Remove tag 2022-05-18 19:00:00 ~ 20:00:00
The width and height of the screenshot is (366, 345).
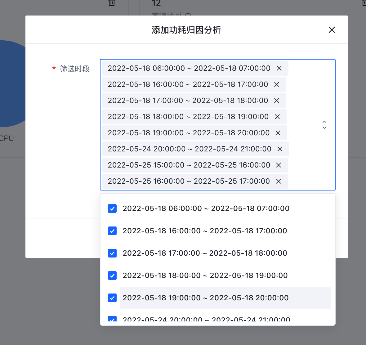click(278, 133)
